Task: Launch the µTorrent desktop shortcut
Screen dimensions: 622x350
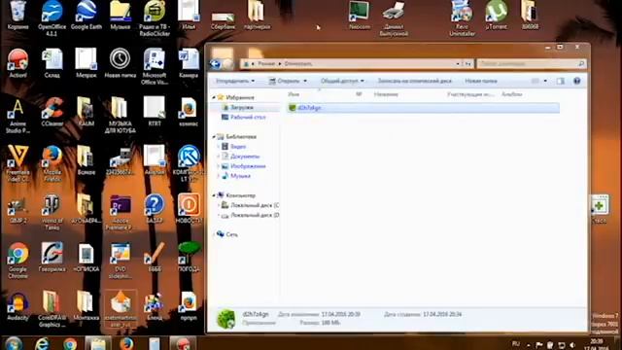Action: (x=497, y=16)
